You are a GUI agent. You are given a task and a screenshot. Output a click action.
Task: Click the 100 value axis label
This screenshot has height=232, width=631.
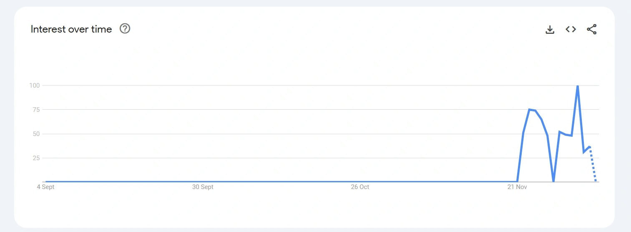(34, 86)
